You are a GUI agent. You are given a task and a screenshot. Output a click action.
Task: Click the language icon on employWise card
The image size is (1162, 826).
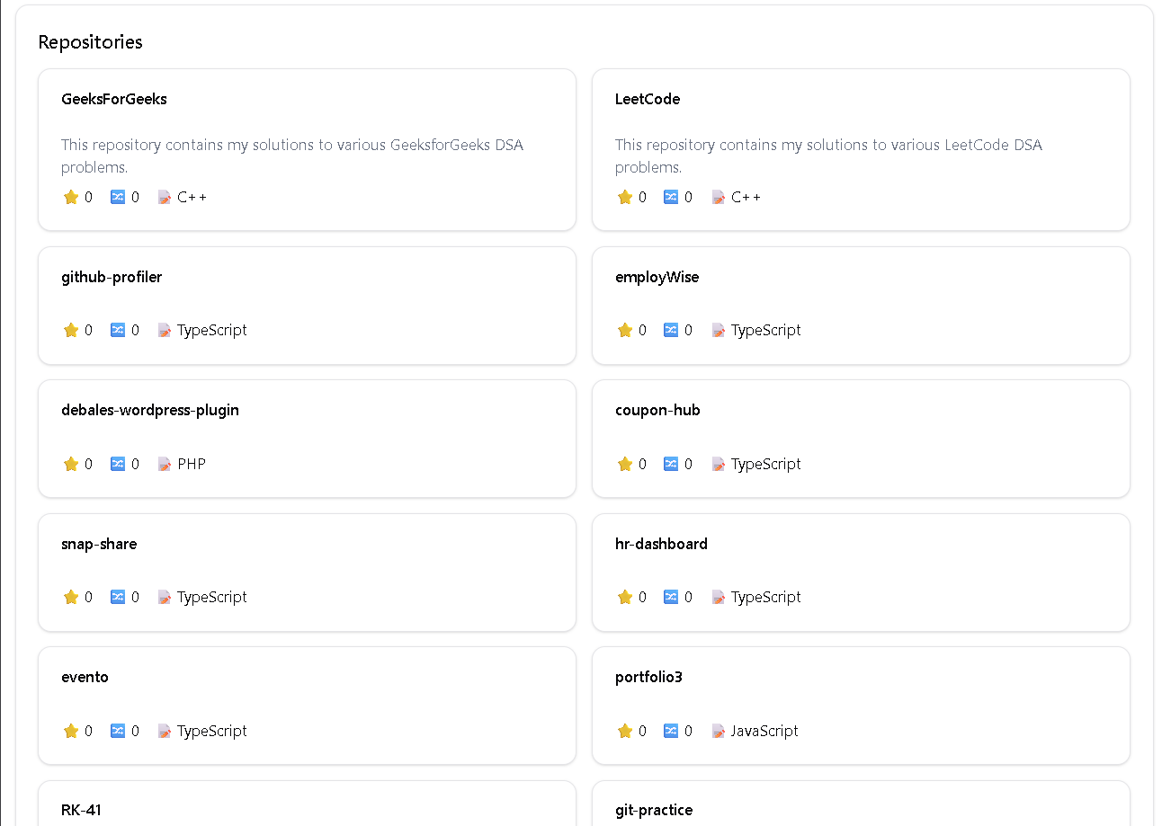pyautogui.click(x=719, y=330)
